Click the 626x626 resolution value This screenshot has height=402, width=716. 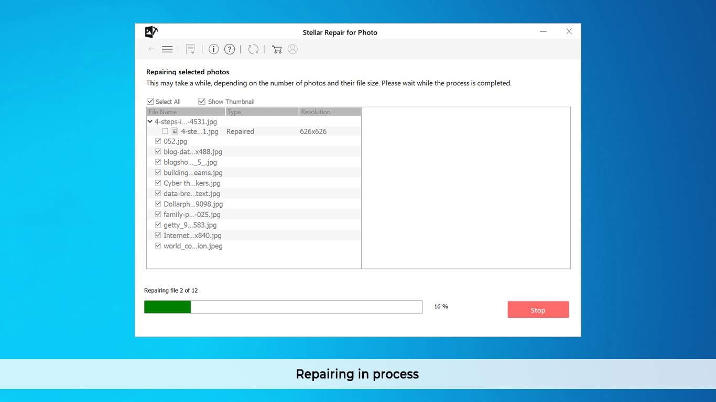(313, 131)
